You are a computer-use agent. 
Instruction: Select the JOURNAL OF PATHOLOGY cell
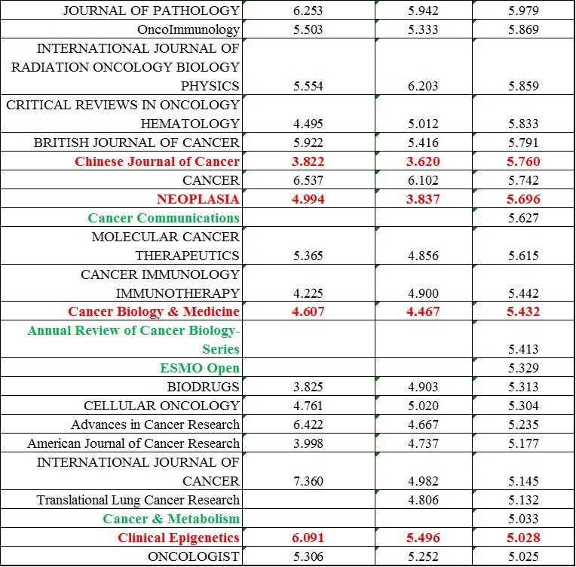121,10
